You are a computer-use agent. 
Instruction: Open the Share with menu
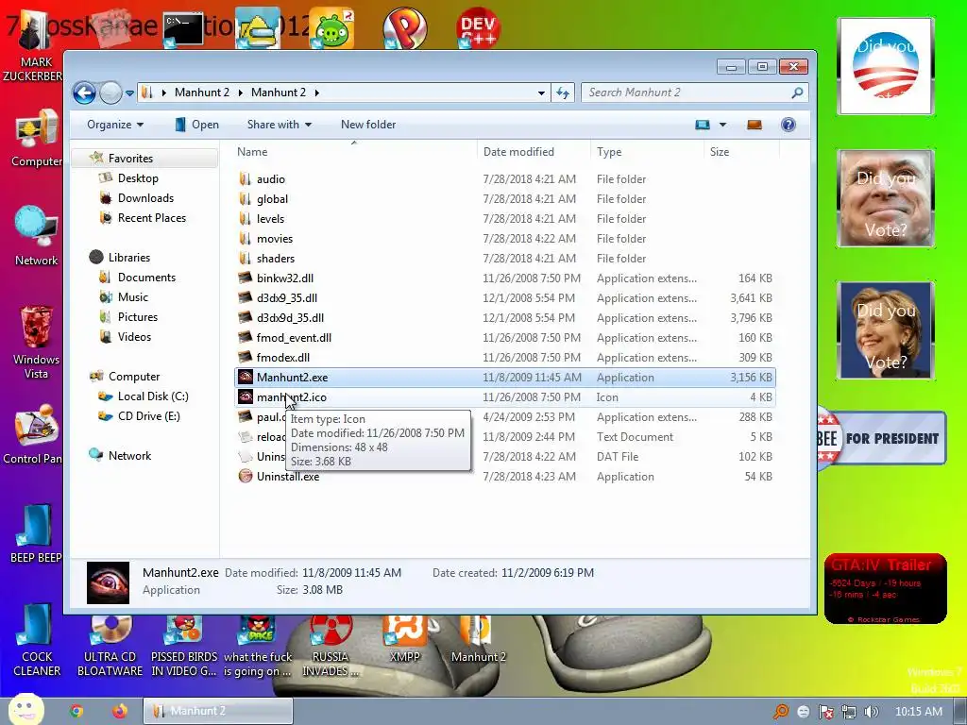(x=280, y=125)
